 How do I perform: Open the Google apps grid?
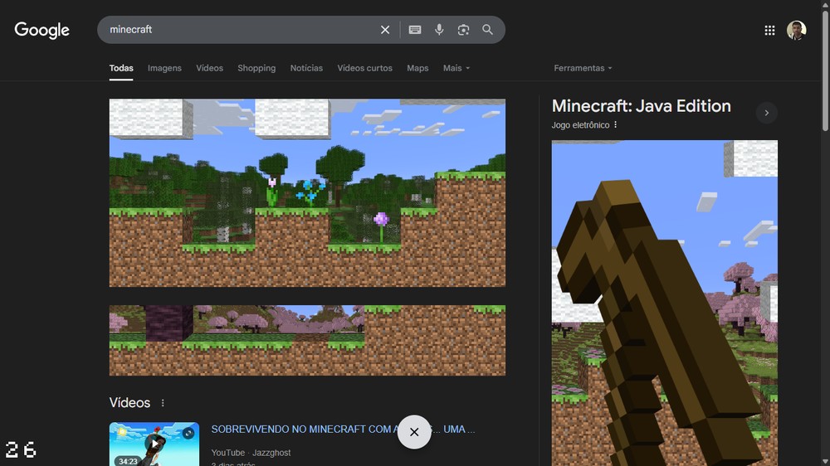[x=769, y=31]
